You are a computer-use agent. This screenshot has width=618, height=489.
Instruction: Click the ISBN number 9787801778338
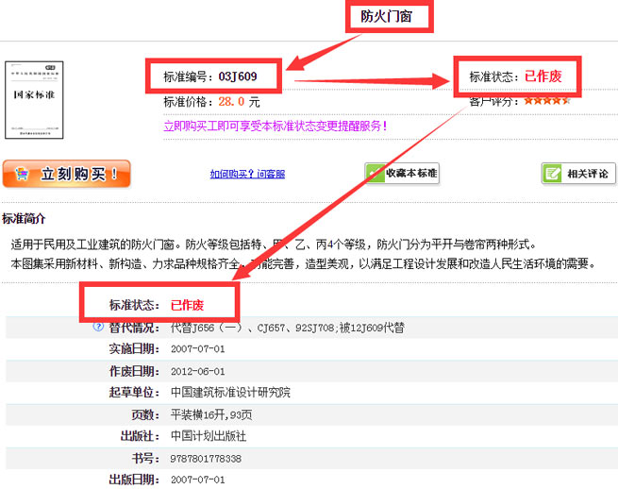pos(206,458)
